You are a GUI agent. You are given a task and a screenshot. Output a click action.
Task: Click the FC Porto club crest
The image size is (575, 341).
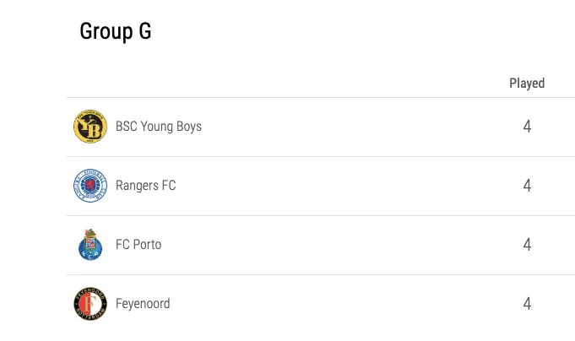[x=90, y=245]
